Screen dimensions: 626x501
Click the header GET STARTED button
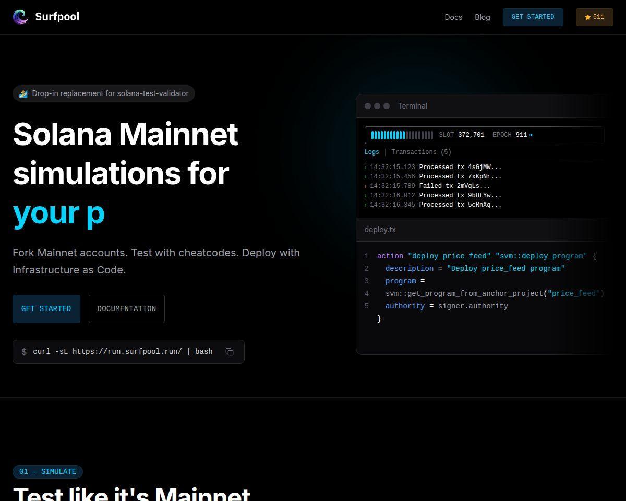coord(533,17)
